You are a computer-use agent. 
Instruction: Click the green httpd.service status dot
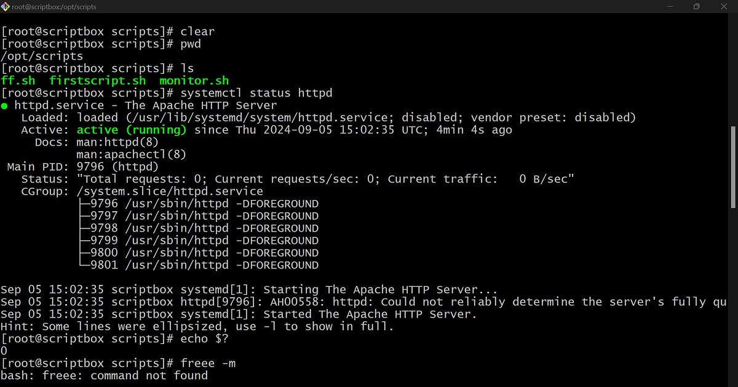pos(4,105)
